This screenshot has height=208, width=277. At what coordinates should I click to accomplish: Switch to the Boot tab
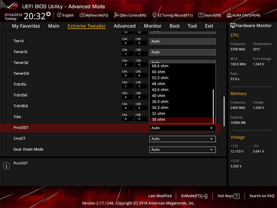[x=175, y=26]
